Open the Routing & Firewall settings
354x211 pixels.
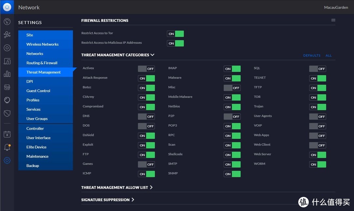(42, 63)
